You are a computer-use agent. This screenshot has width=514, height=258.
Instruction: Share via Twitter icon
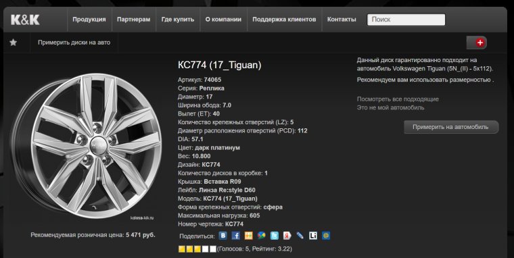coord(275,236)
